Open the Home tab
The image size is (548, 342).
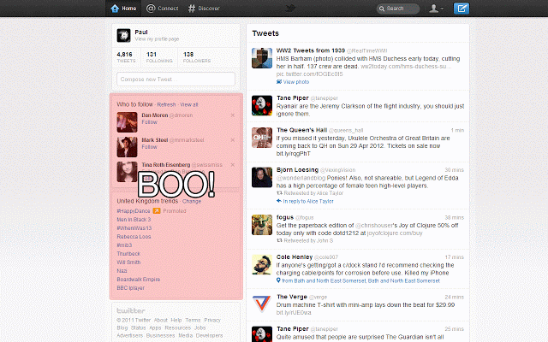[x=123, y=9]
